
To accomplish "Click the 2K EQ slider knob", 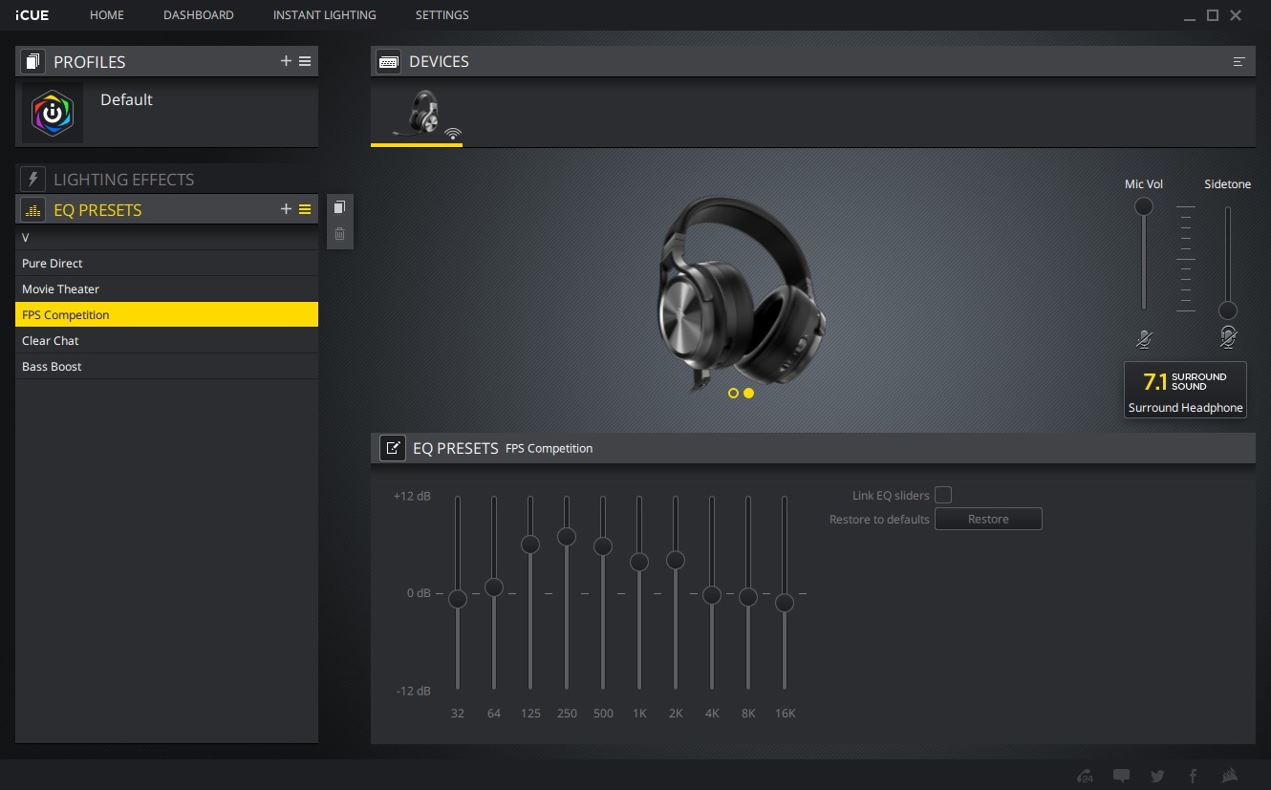I will pyautogui.click(x=676, y=560).
